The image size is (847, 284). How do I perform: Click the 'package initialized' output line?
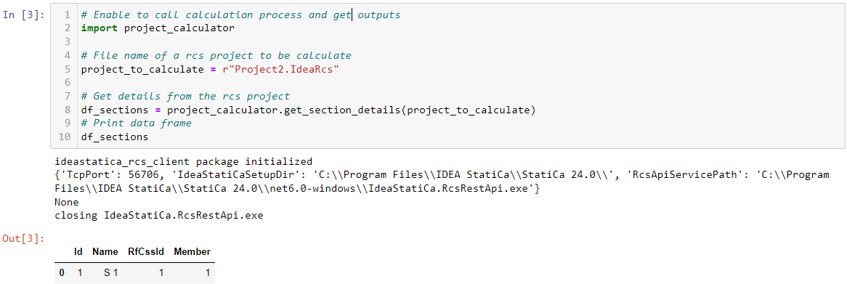pyautogui.click(x=183, y=161)
